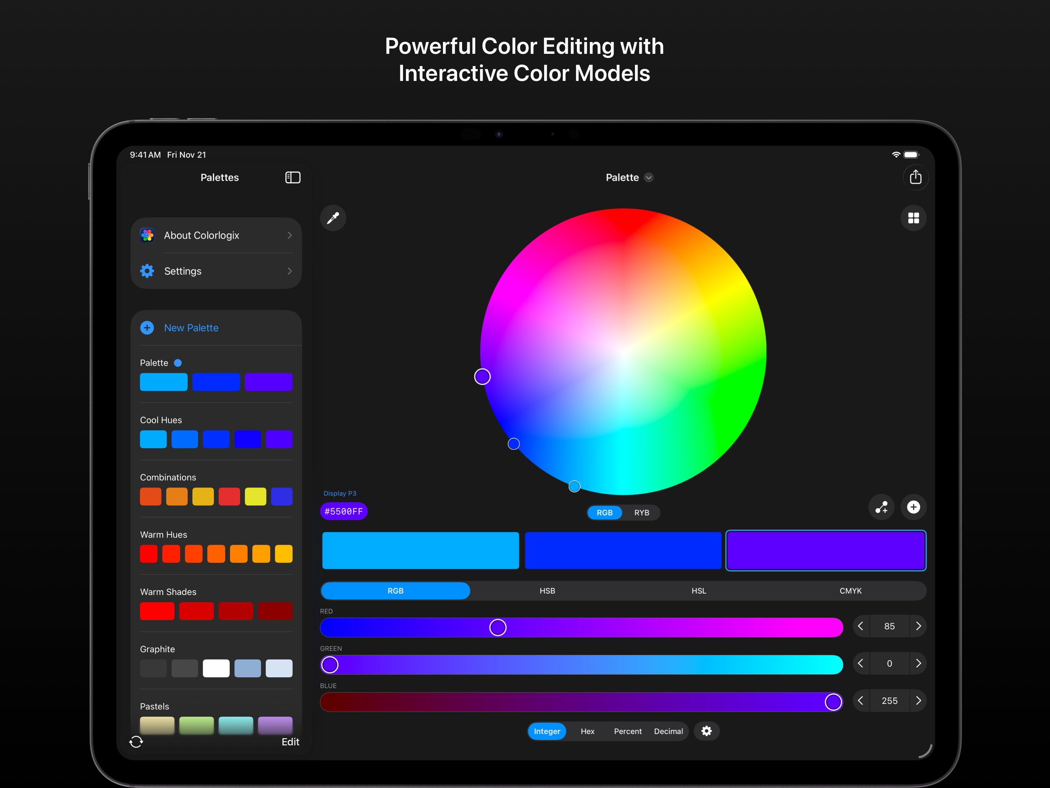Check the battery status icon
The image size is (1050, 788).
click(912, 154)
